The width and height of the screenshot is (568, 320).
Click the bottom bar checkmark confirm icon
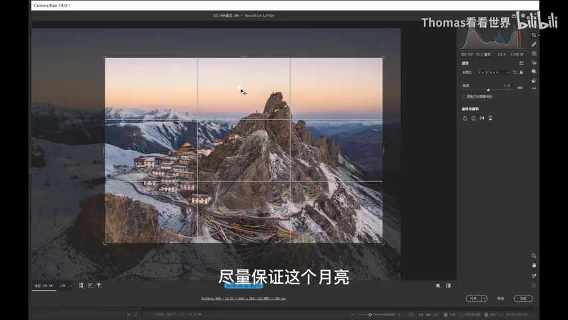coord(136,315)
